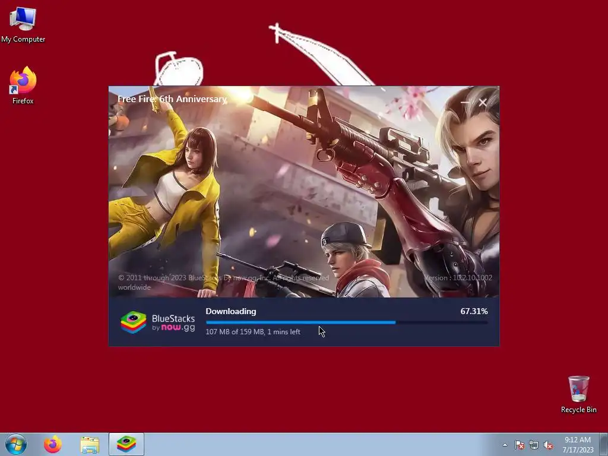This screenshot has width=608, height=456.
Task: Click the installer version number text
Action: click(x=458, y=278)
